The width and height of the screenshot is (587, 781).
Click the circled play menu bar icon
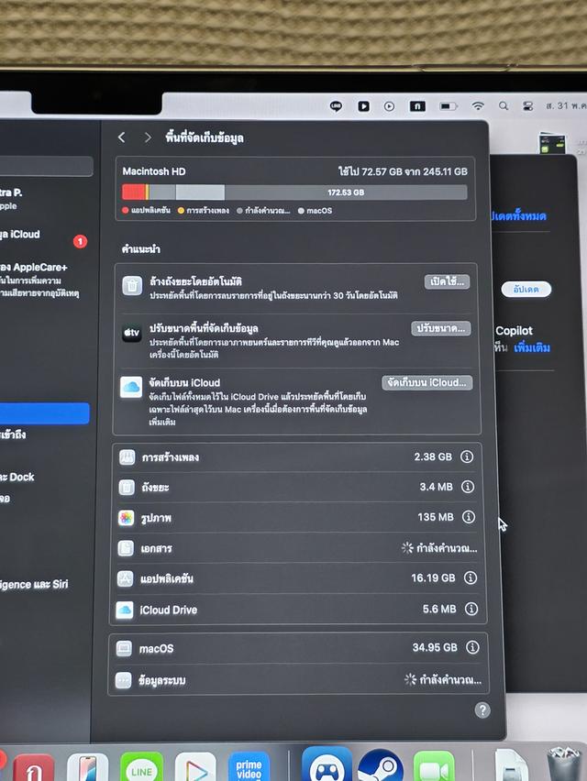pos(389,106)
